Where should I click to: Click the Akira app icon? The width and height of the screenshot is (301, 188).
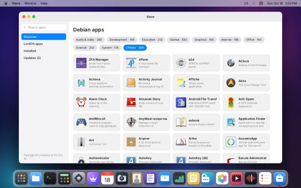point(231,83)
